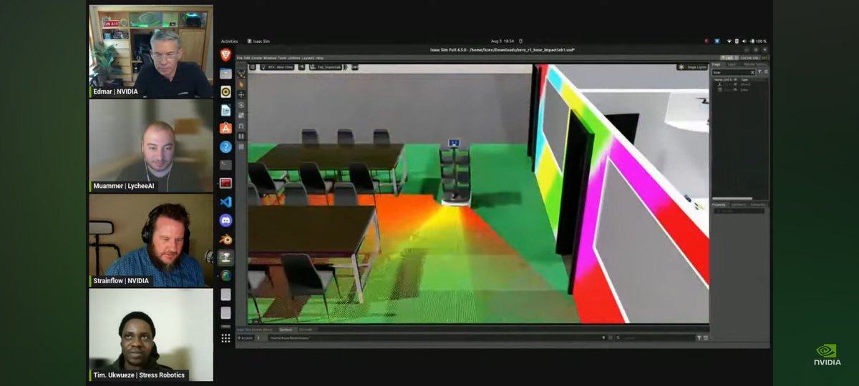Open the Layouts menu
Viewport: 859px width, 386px height.
point(308,57)
